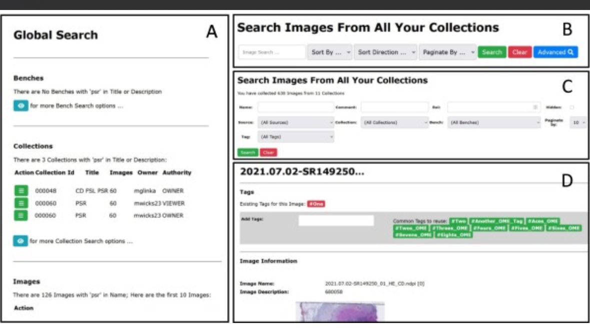
Task: Click the 'for more Collection Search options' text
Action: tap(81, 241)
